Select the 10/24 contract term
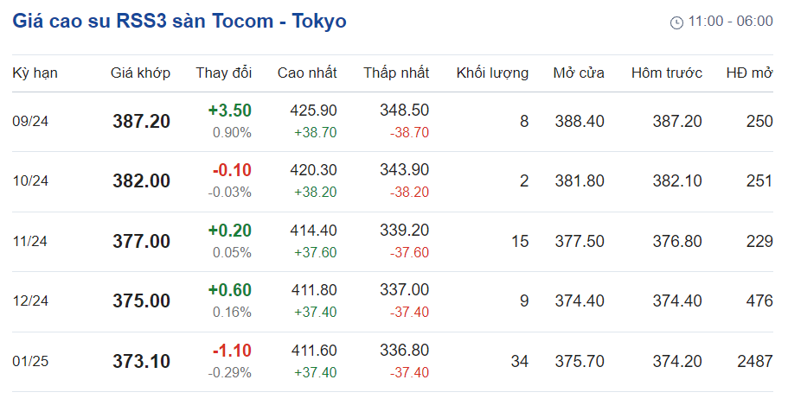This screenshot has height=405, width=788. (x=30, y=181)
